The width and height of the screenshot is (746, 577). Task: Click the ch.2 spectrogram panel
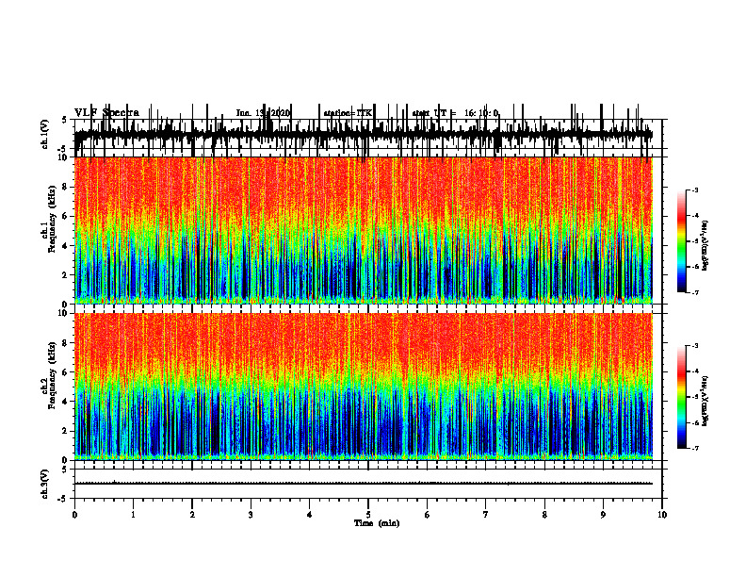click(x=364, y=387)
